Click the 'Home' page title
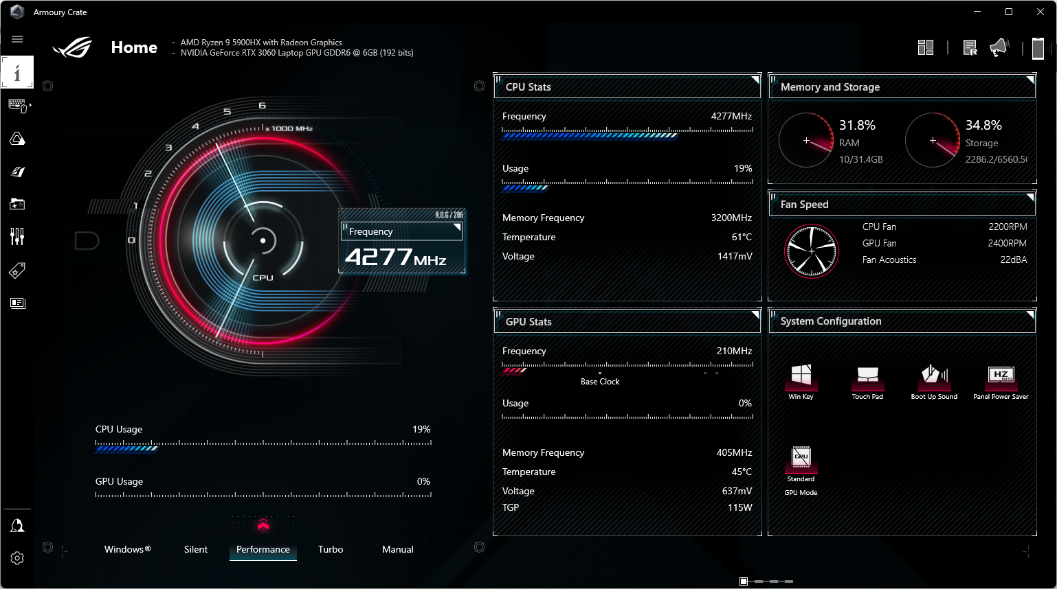The width and height of the screenshot is (1057, 589). pos(134,47)
